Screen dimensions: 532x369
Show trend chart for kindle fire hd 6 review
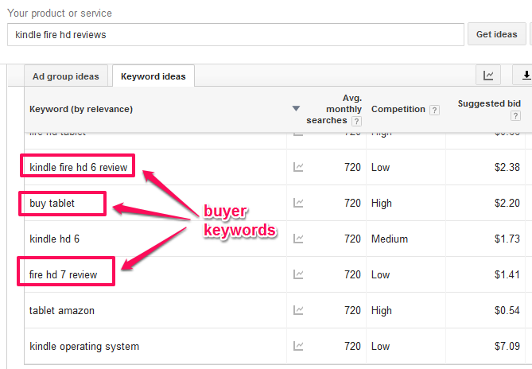(x=298, y=167)
